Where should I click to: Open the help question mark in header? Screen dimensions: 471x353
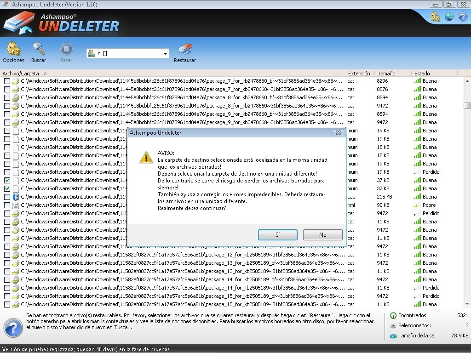[x=463, y=17]
